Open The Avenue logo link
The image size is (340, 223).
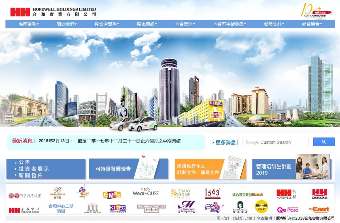pos(25,196)
